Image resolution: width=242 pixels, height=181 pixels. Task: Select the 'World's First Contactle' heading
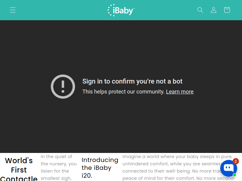pyautogui.click(x=19, y=169)
